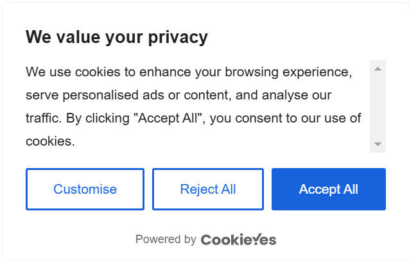Viewport: 409px width, 263px height.
Task: Click the "Powered by" text
Action: (166, 239)
